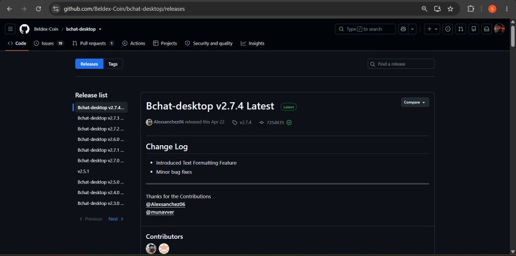Open user profile avatar menu on GitHub
This screenshot has height=256, width=516.
pos(499,29)
